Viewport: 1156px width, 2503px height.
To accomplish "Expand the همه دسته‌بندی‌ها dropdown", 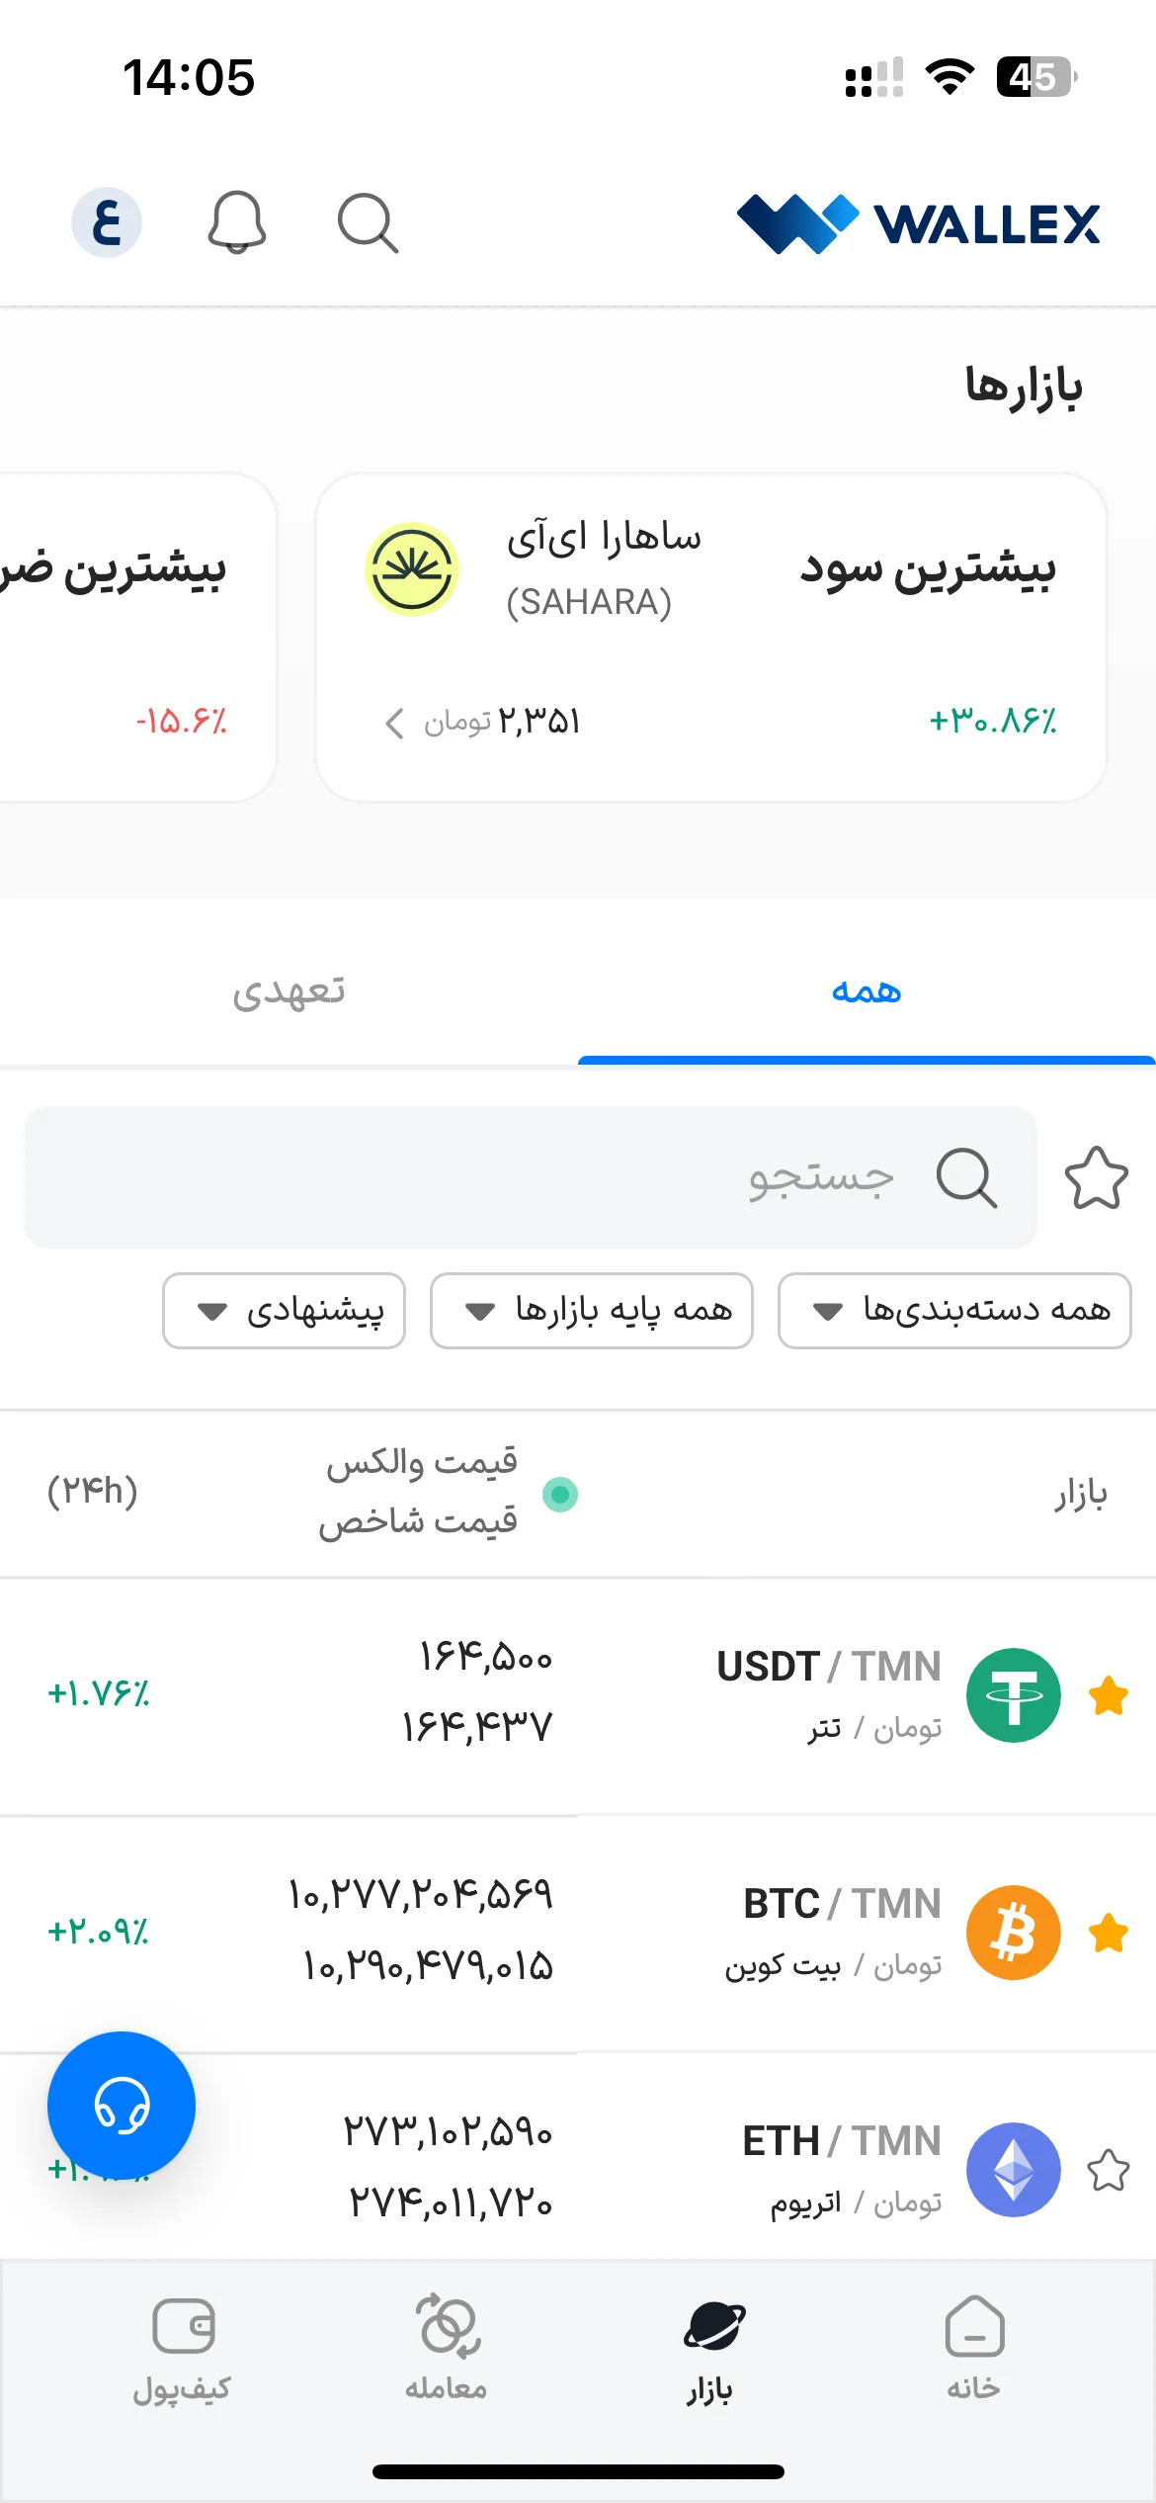I will point(954,1311).
